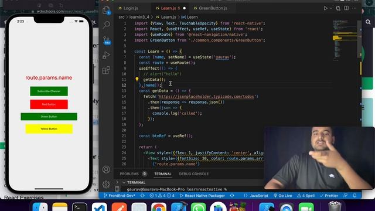Open Google Chrome from the Dock
Viewport: 375px width, 211px height.
159,207
